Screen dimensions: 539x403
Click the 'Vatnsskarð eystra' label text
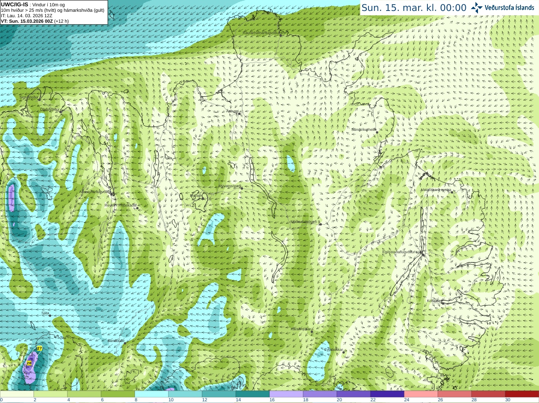436,190
